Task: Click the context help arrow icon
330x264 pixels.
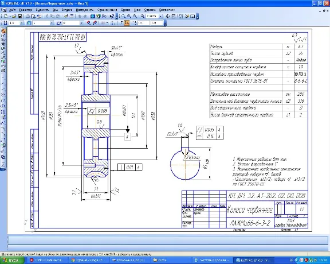Action: [112, 16]
